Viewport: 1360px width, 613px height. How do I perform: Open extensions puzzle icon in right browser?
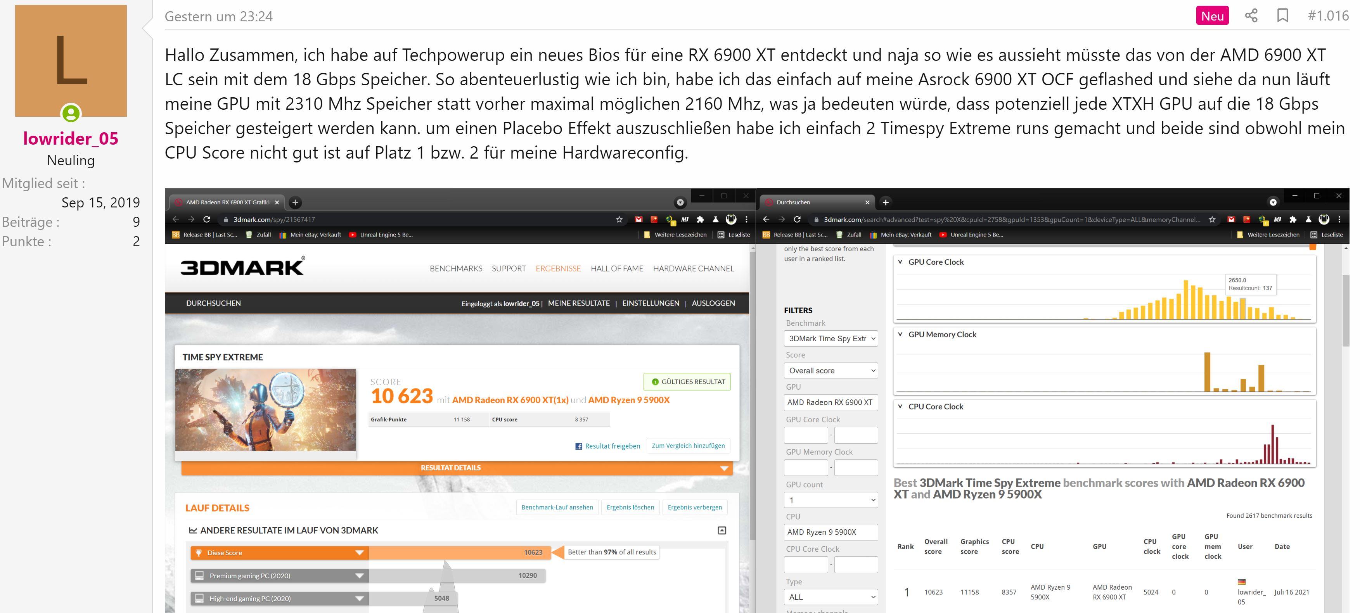[1293, 219]
